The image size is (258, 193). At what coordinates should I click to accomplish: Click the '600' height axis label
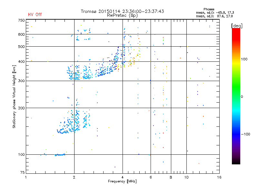(x=21, y=34)
